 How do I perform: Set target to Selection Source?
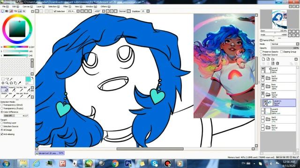click(2, 126)
